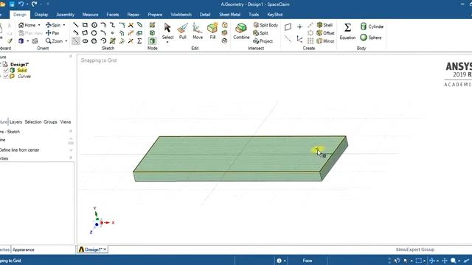The image size is (472, 265).
Task: Switch to Sketch Mode icon
Action: tap(153, 25)
